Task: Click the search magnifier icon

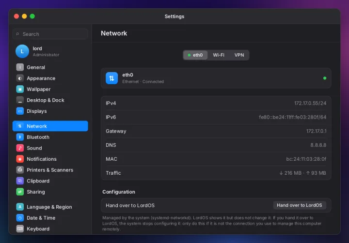Action: 17,34
